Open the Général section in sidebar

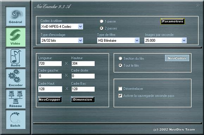click(15, 16)
